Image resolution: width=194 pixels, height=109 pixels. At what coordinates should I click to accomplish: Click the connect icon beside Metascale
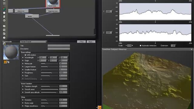tap(23, 64)
